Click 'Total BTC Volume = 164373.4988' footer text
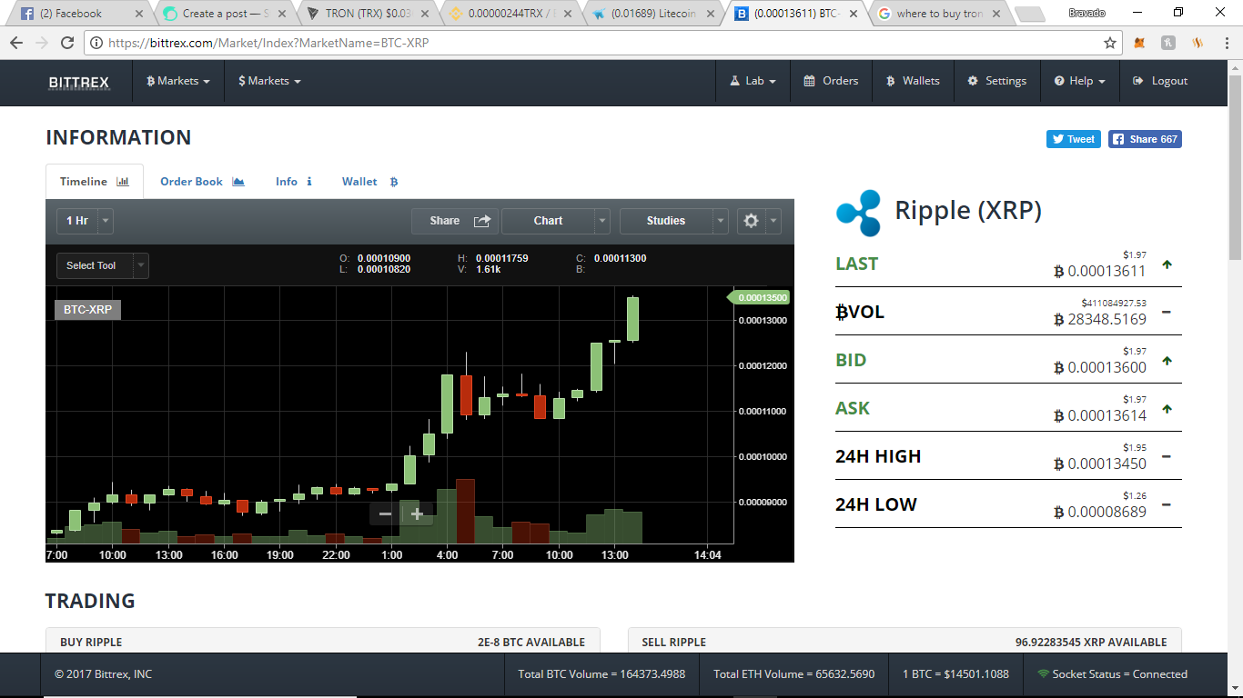The width and height of the screenshot is (1243, 698). coord(601,674)
